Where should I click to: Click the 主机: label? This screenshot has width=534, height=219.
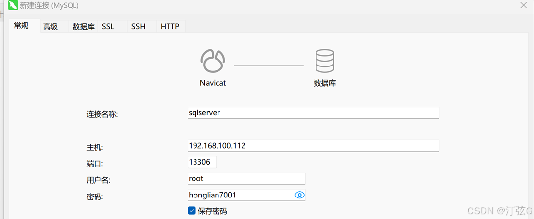(x=95, y=148)
